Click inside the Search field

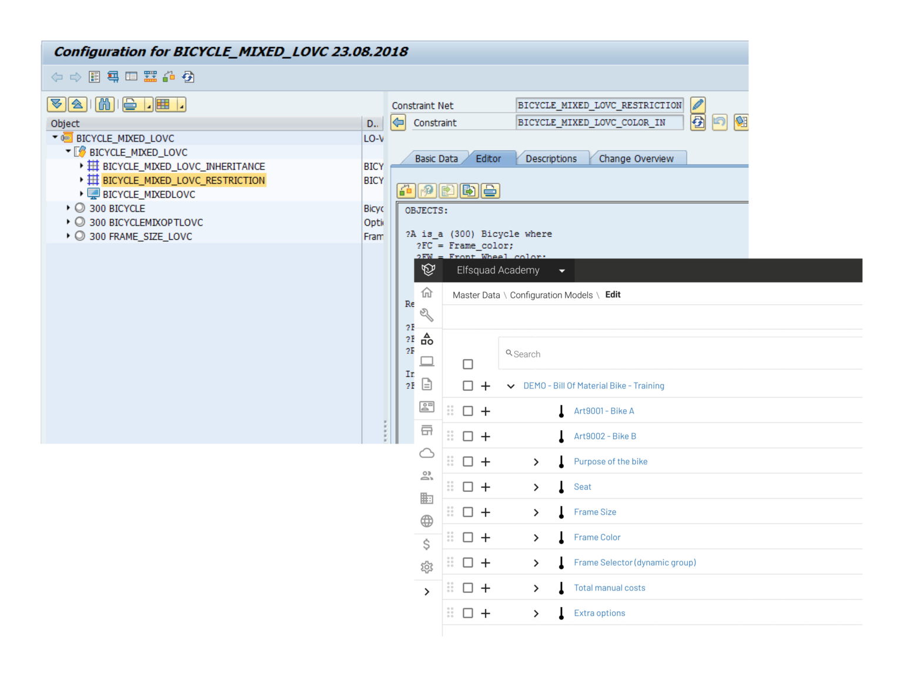coord(588,353)
